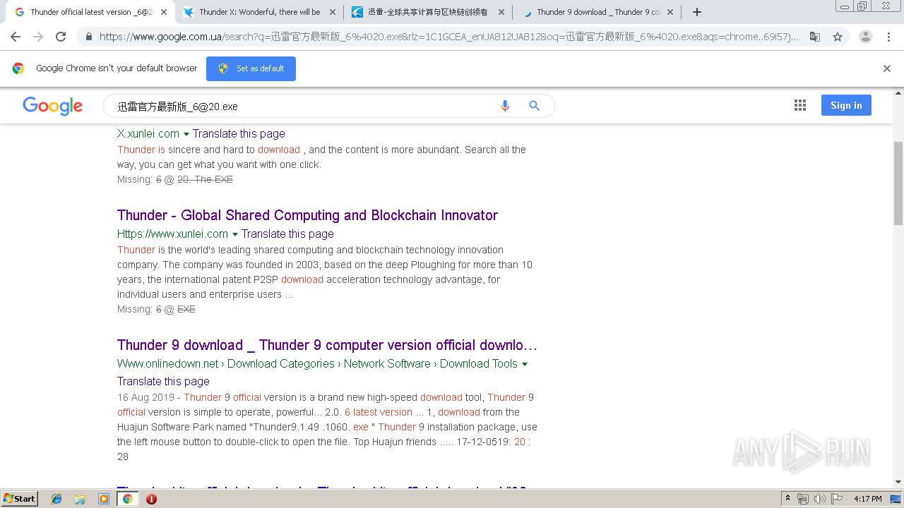
Task: Open the Action Center flag icon
Action: tap(835, 499)
